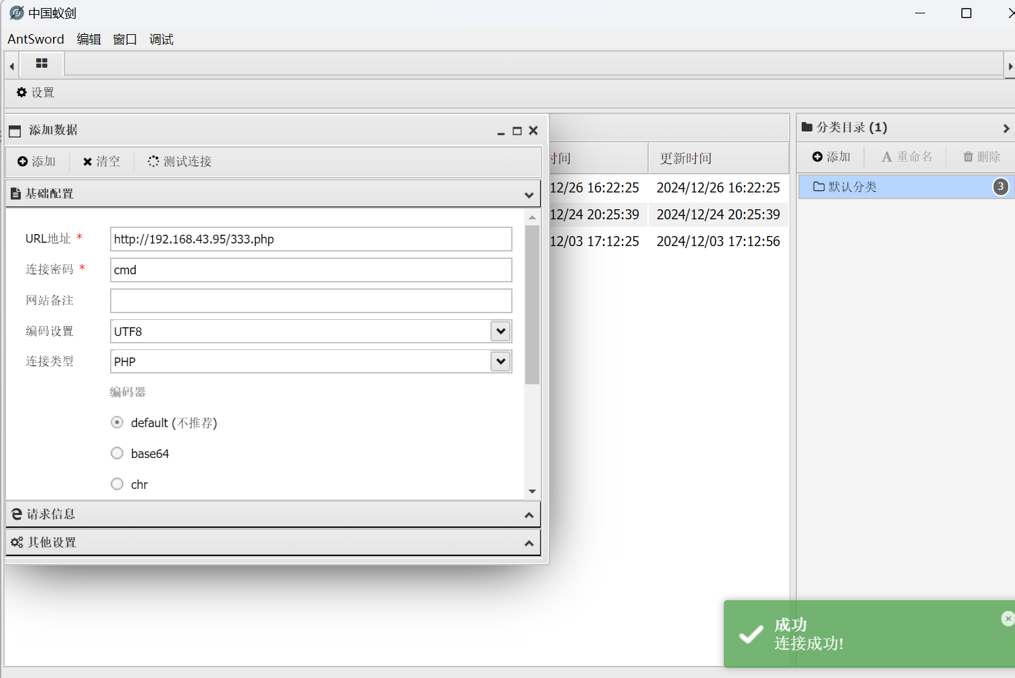Maximize the 中国蚁剑 window

tap(966, 13)
